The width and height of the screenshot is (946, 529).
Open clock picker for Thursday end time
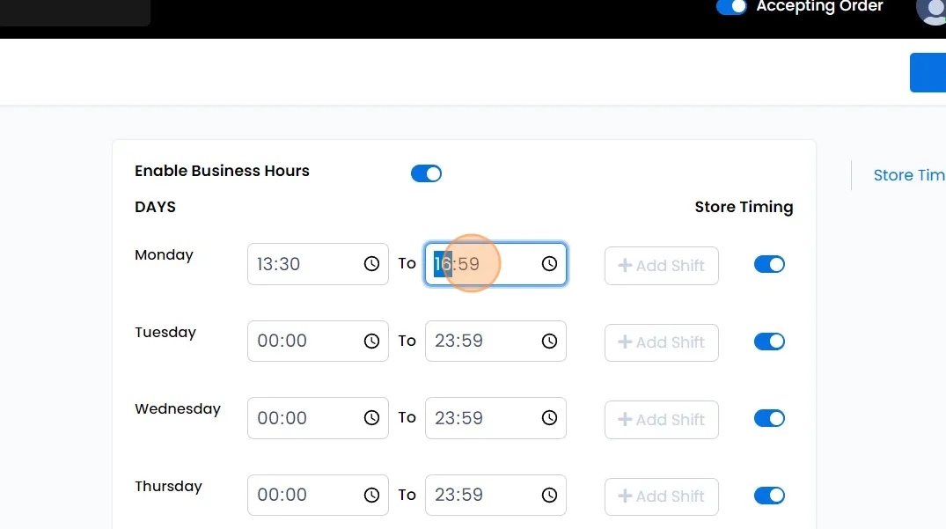pyautogui.click(x=549, y=495)
